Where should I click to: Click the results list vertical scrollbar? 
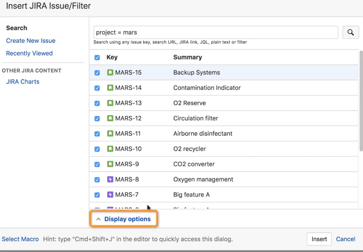coord(361,101)
